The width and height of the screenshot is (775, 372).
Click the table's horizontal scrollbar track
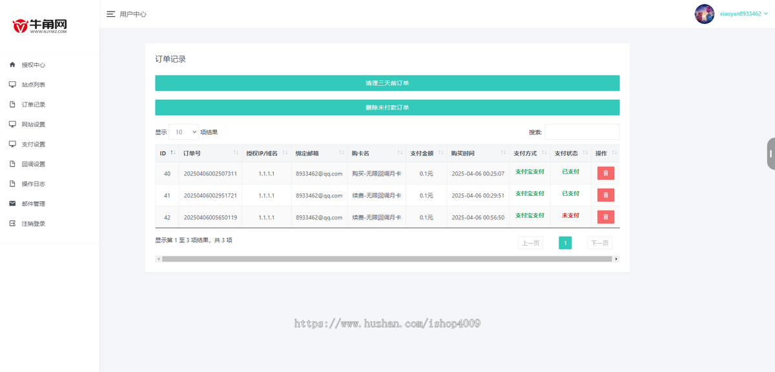pos(387,259)
